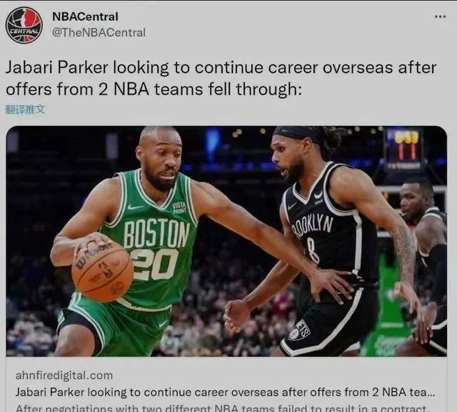Select the tweet text about Jabari Parker

(x=221, y=78)
